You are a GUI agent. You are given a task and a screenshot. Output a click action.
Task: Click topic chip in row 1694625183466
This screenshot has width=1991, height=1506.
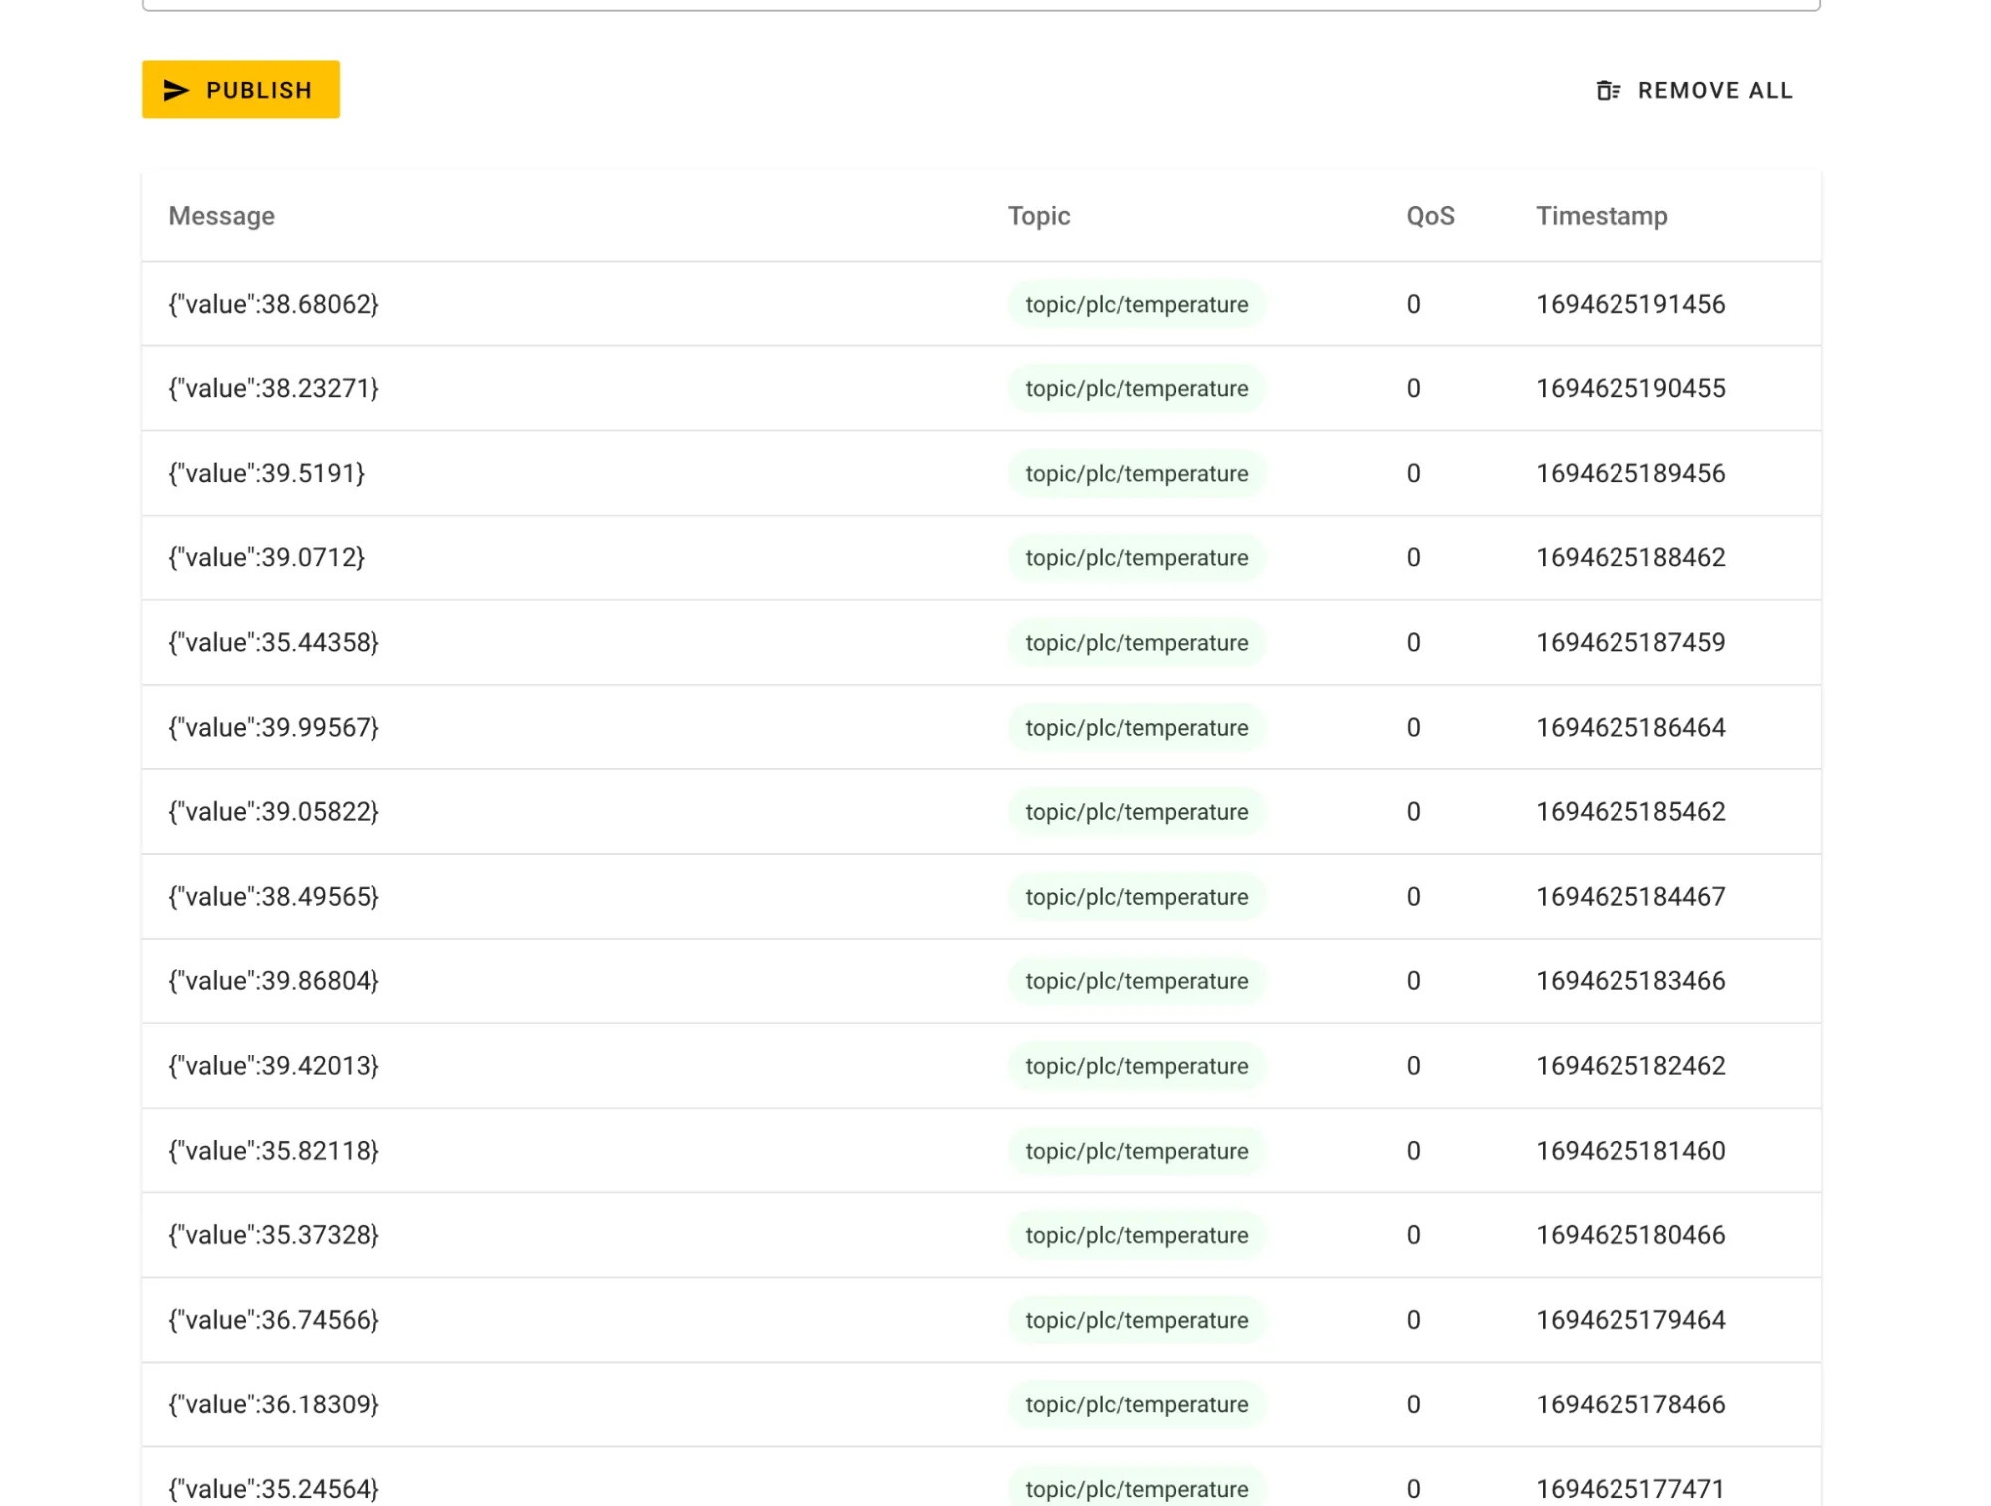tap(1136, 980)
